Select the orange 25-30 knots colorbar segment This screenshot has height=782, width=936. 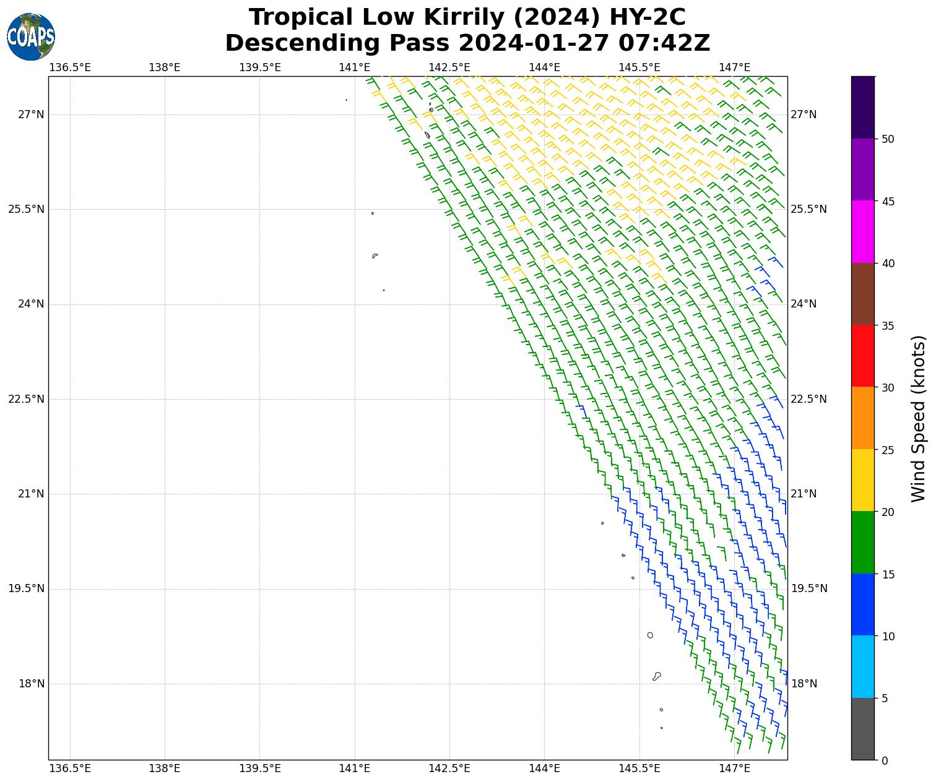point(862,418)
